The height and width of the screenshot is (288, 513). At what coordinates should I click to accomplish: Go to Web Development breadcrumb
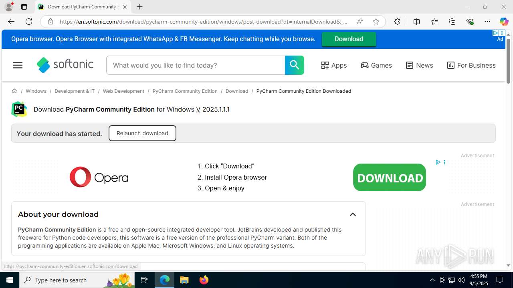[123, 91]
